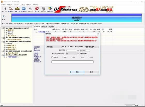Screen dimensions: 145x107
Task: Click the end sector field showing 60751871
Action: (x=85, y=50)
